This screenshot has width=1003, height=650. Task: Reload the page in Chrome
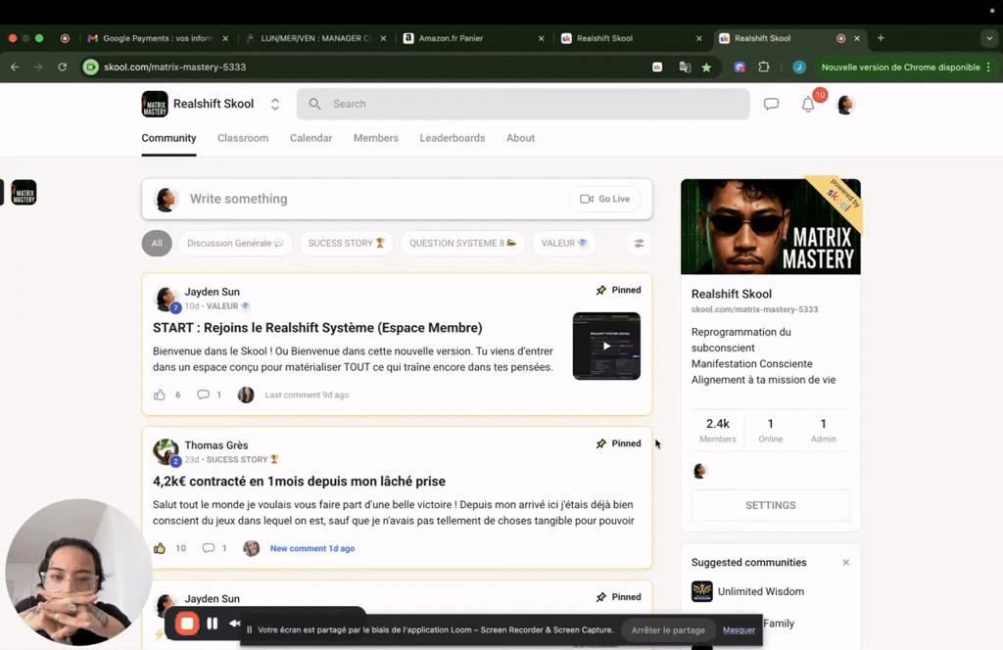tap(62, 68)
